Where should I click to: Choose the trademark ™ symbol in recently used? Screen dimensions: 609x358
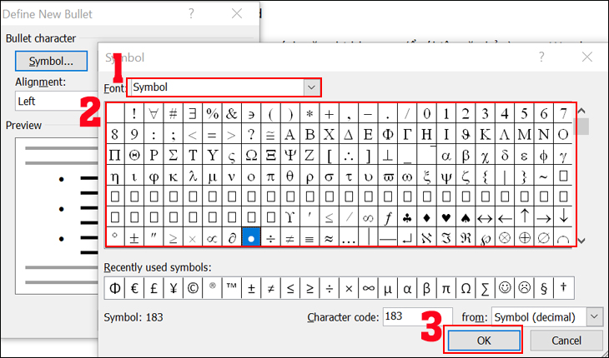coord(231,288)
